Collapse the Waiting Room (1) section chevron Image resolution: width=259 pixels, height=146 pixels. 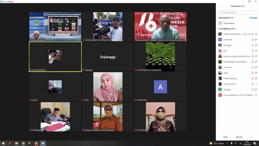click(236, 18)
